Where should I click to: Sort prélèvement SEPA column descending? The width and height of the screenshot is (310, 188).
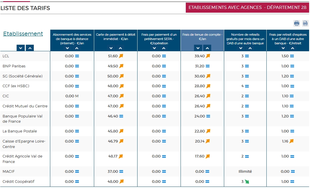[x=155, y=48]
